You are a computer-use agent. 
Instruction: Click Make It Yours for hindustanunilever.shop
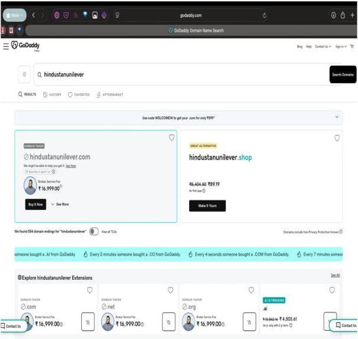coord(207,206)
